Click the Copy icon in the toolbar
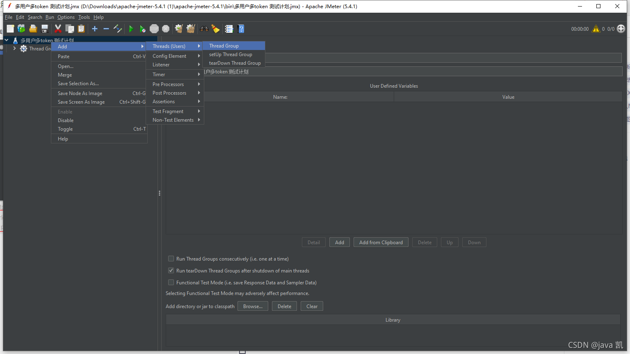 pyautogui.click(x=70, y=29)
